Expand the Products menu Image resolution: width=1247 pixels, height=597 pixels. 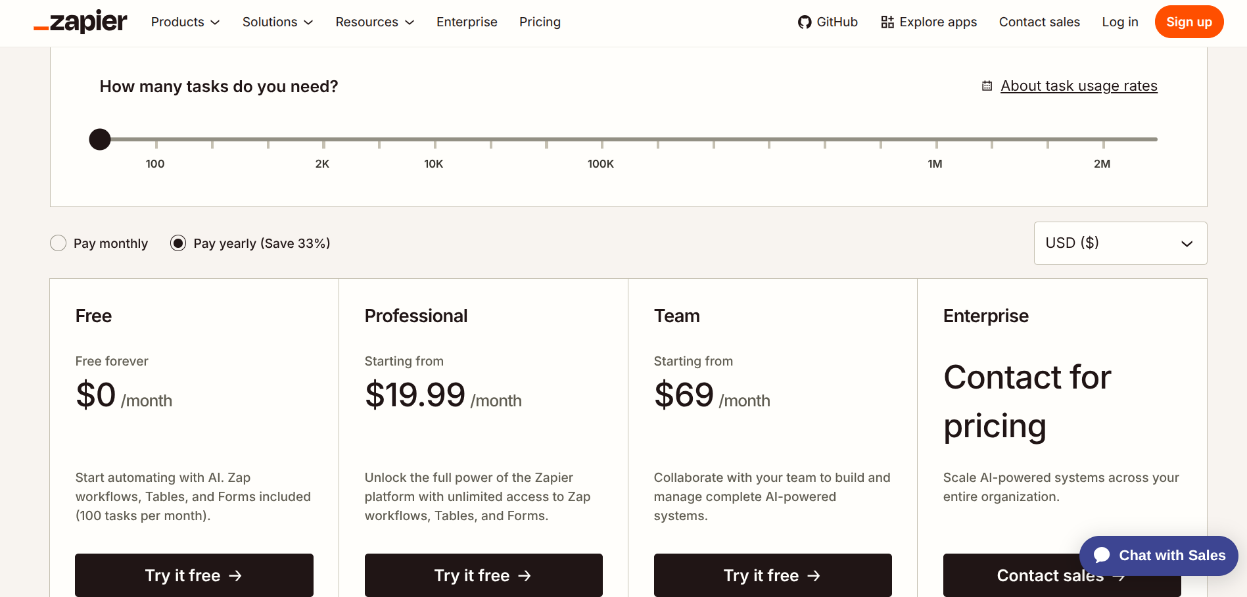[x=185, y=22]
